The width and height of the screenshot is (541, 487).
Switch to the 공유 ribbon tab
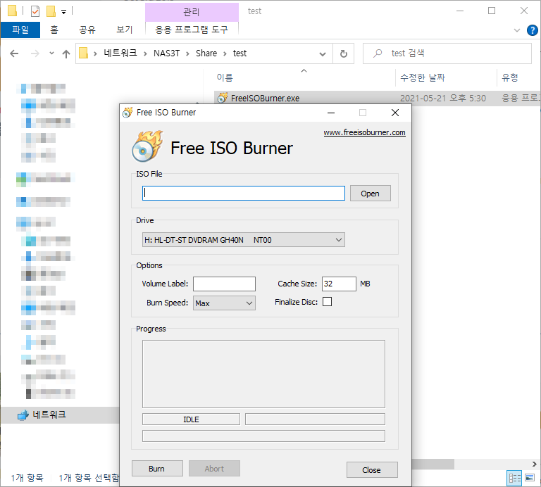87,30
